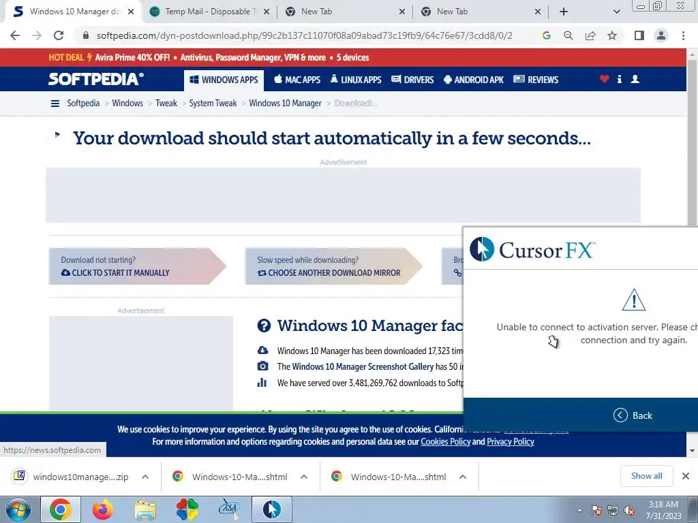Image resolution: width=698 pixels, height=523 pixels.
Task: Launch Firefox from the taskbar
Action: pyautogui.click(x=103, y=509)
